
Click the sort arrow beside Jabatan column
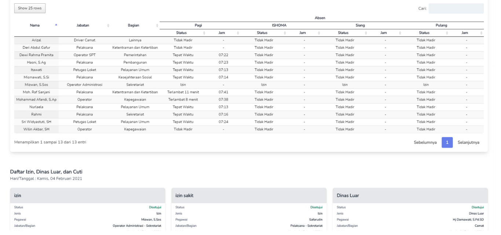(108, 25)
